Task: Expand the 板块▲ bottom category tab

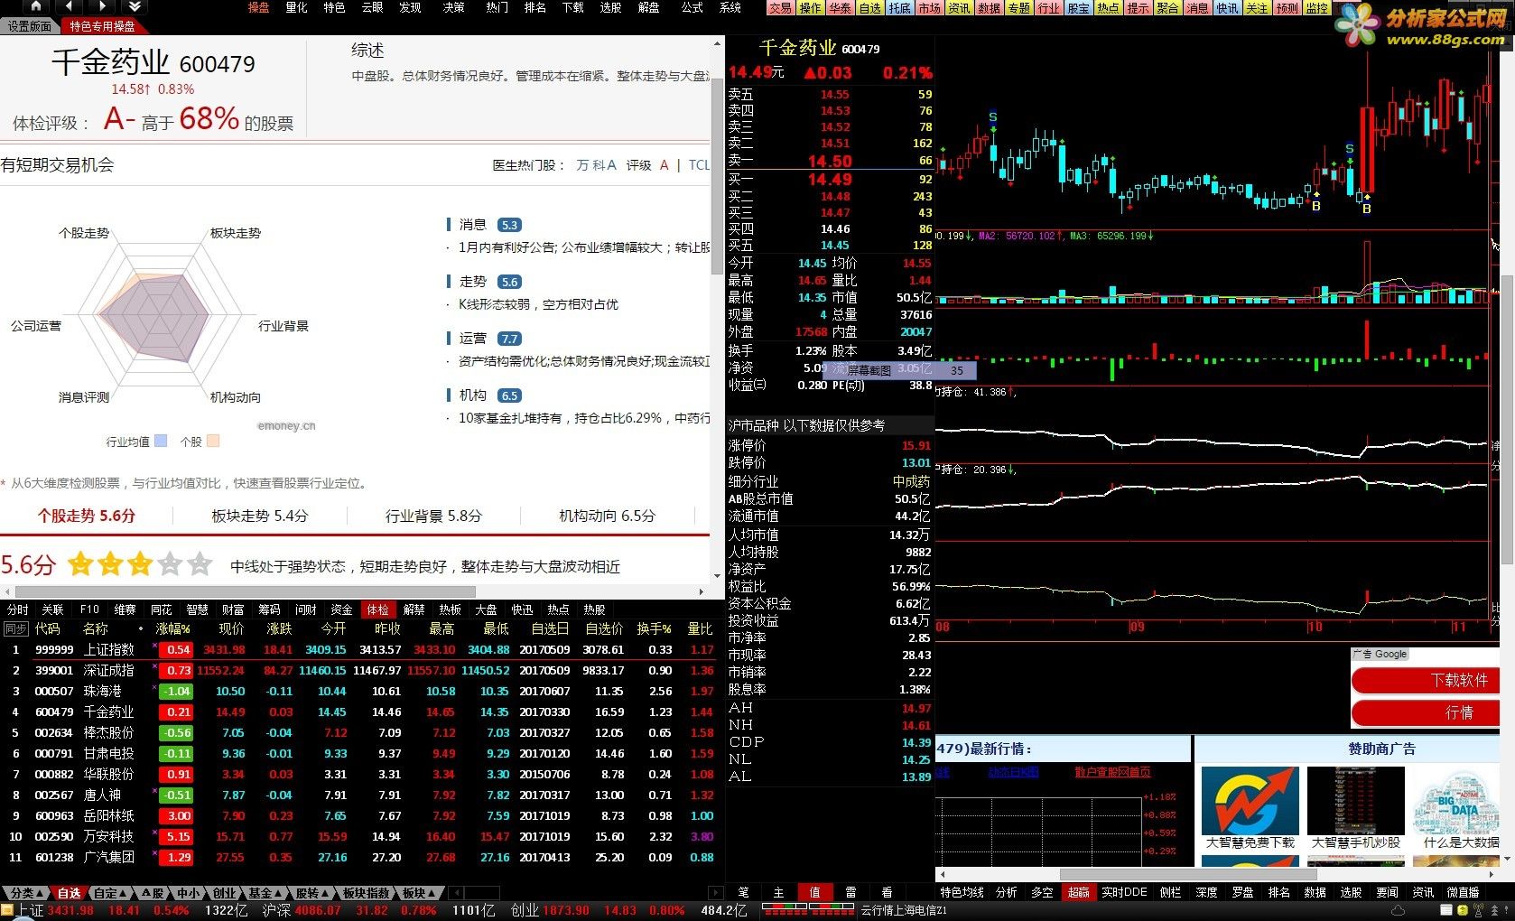Action: click(418, 893)
